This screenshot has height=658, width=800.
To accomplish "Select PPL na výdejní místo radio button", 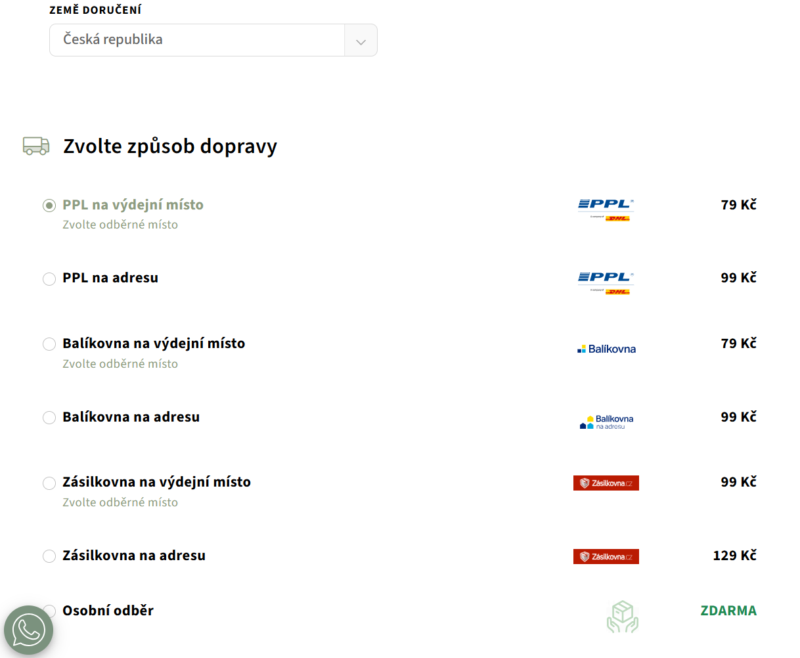I will 49,206.
